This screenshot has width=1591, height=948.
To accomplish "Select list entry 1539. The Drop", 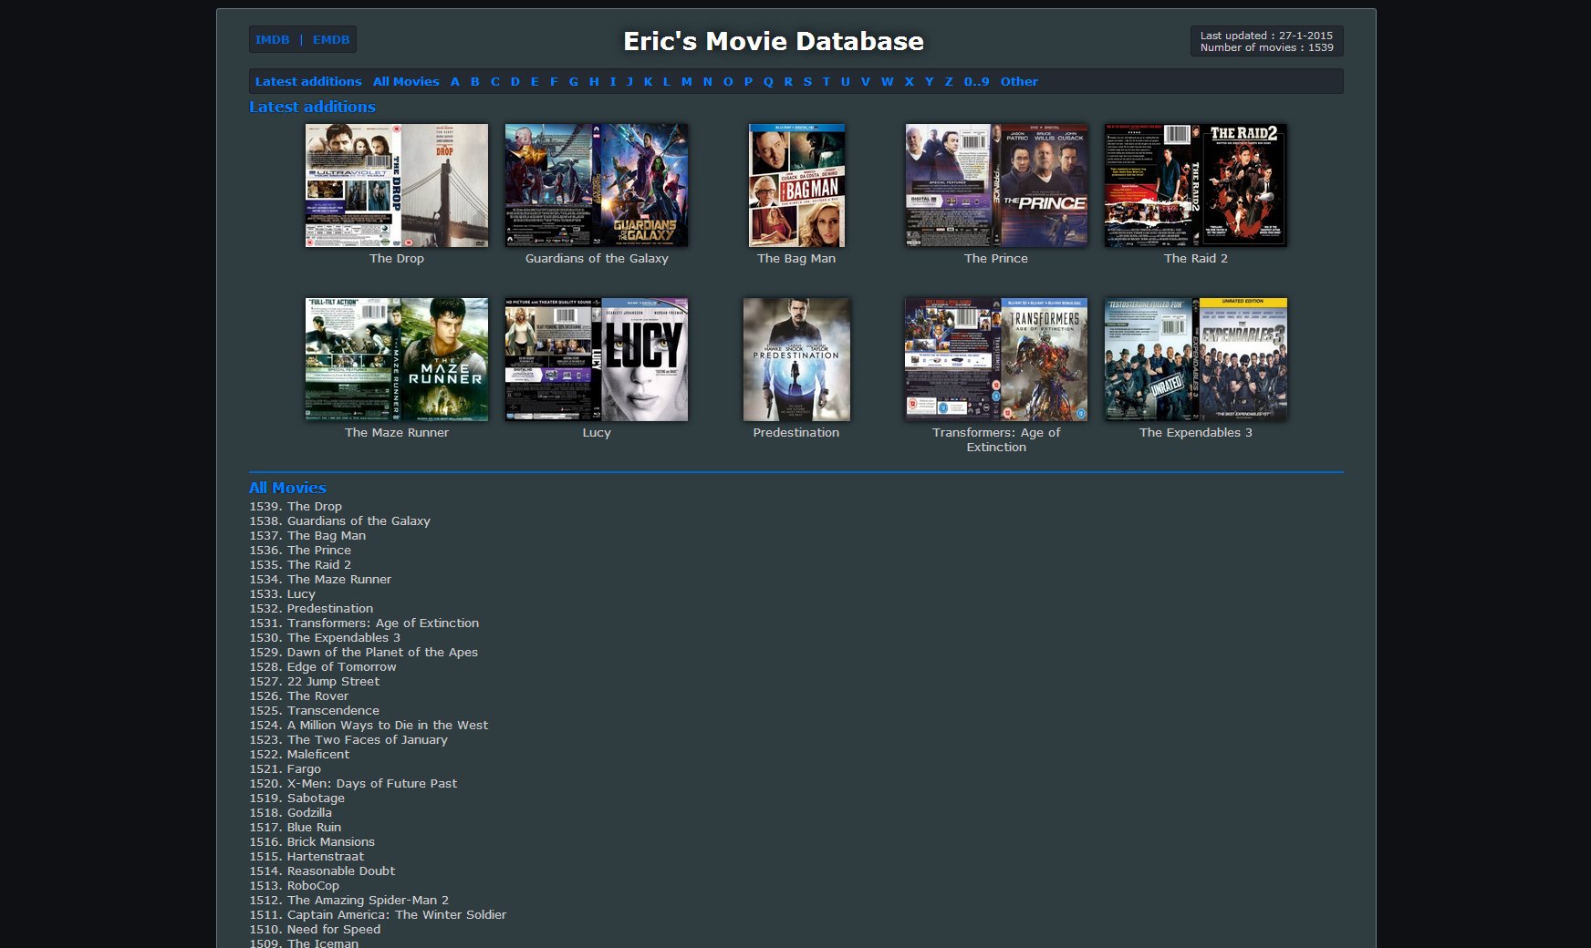I will pyautogui.click(x=296, y=507).
